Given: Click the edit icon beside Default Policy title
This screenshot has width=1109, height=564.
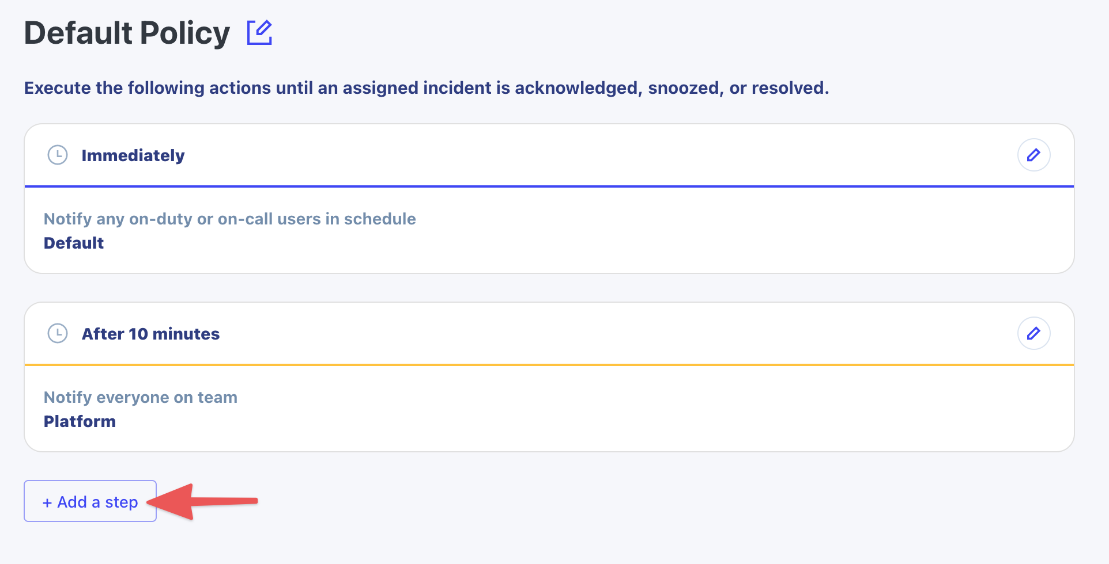Looking at the screenshot, I should (259, 32).
